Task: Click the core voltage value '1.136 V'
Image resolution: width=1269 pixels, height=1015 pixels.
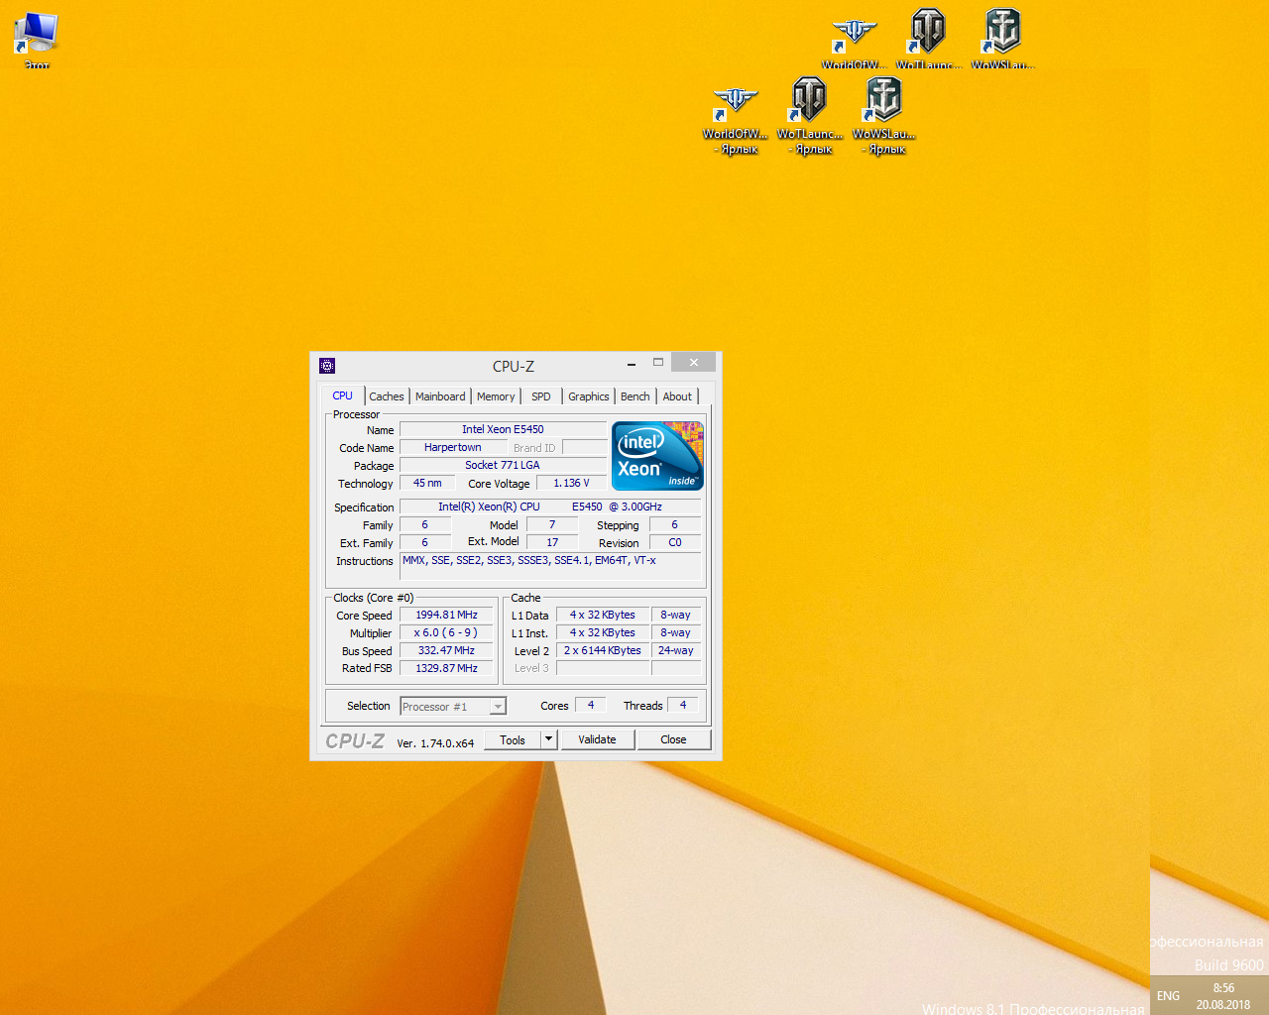Action: 571,483
